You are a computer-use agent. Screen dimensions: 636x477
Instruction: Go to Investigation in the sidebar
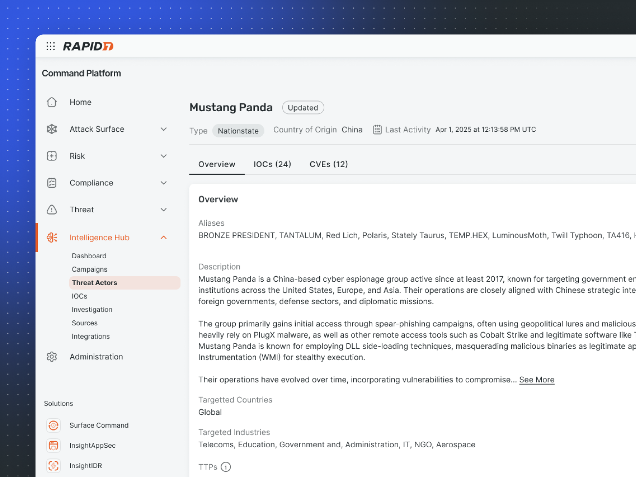92,310
